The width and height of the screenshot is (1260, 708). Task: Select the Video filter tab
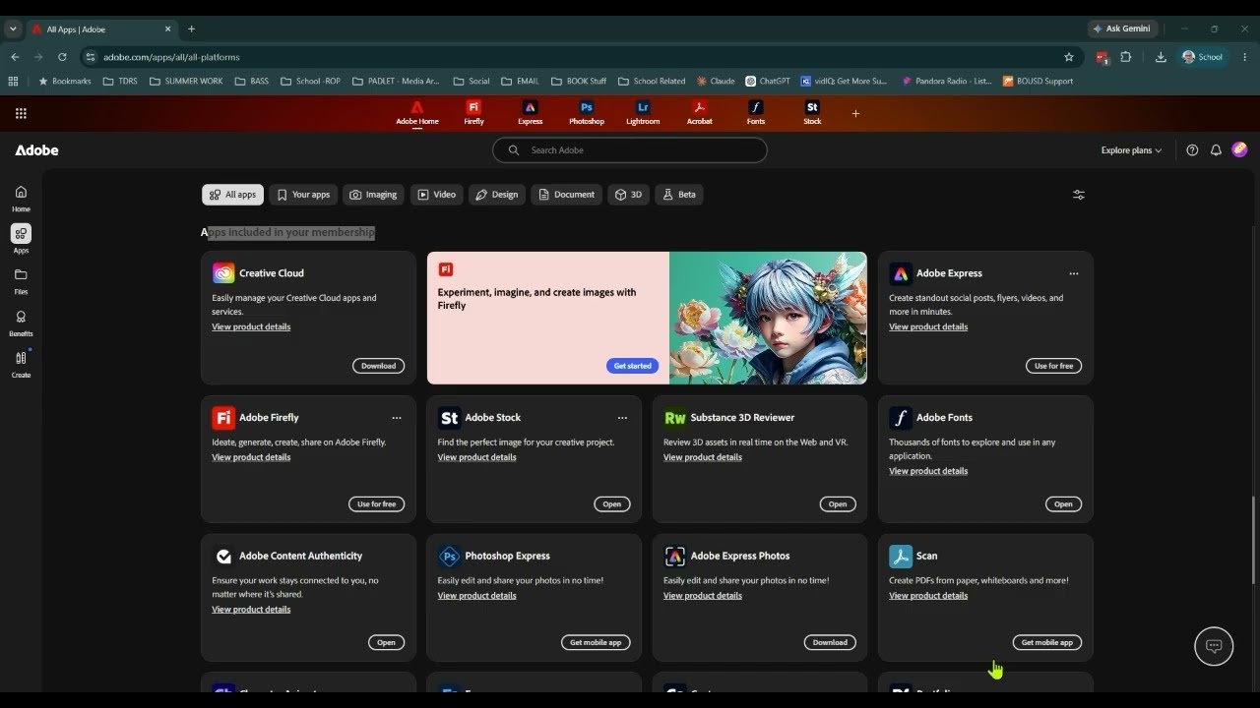tap(437, 195)
